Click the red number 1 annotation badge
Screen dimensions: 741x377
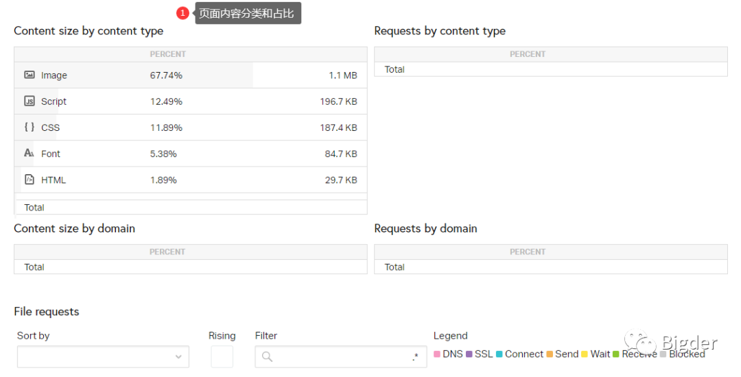pyautogui.click(x=183, y=13)
